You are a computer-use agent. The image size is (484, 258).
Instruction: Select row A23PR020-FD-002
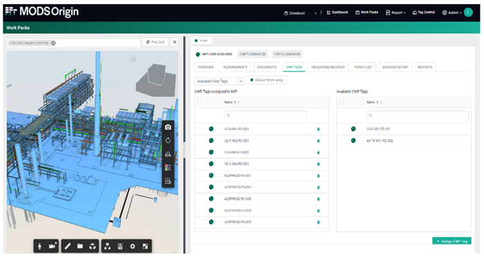(262, 187)
